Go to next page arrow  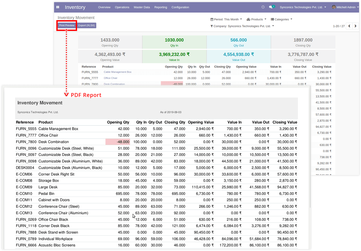click(356, 26)
